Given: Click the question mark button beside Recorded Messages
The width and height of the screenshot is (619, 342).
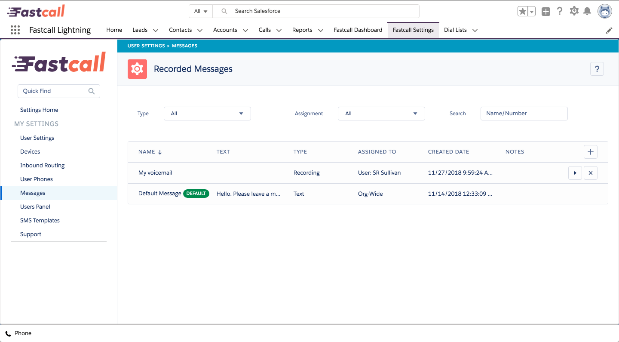Looking at the screenshot, I should pyautogui.click(x=597, y=68).
